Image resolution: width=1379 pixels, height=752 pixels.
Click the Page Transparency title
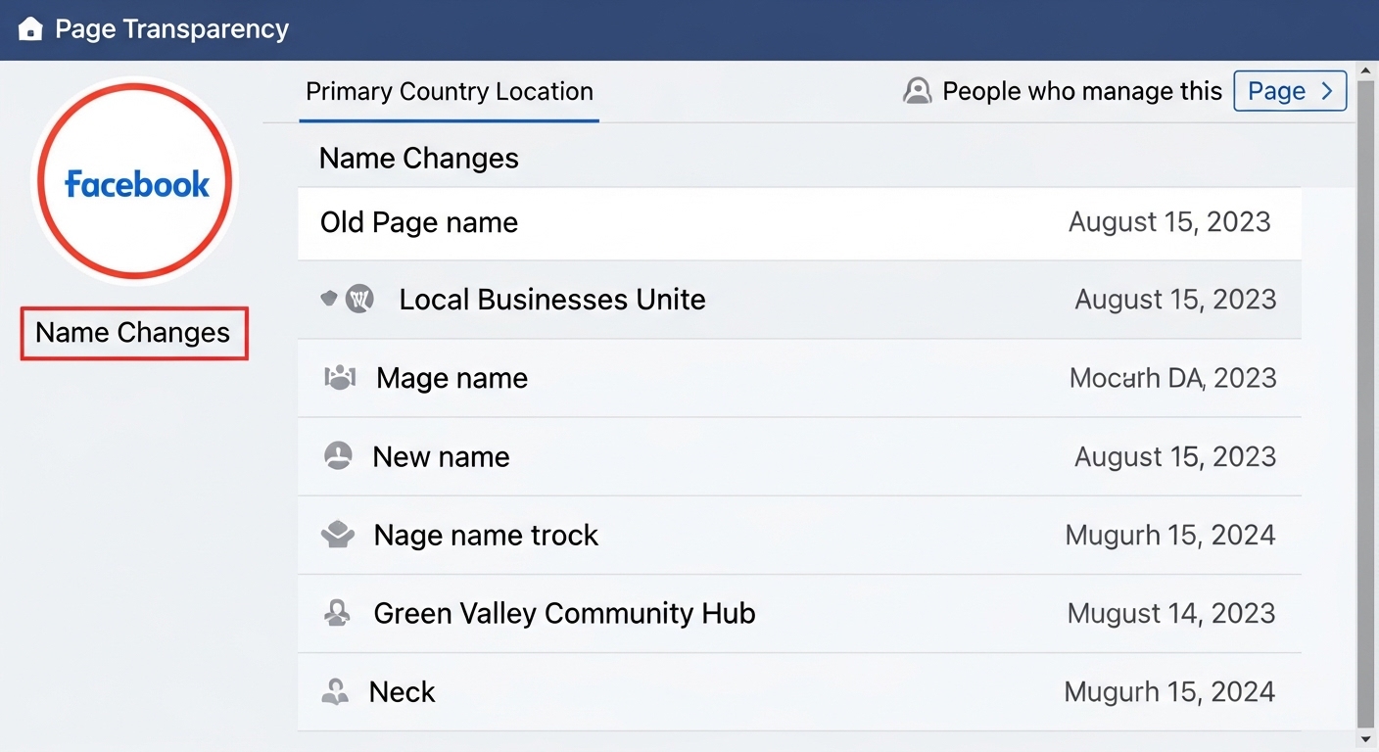(x=171, y=29)
